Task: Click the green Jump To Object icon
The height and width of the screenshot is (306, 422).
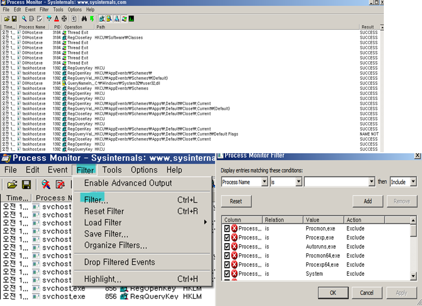Action: (91, 19)
